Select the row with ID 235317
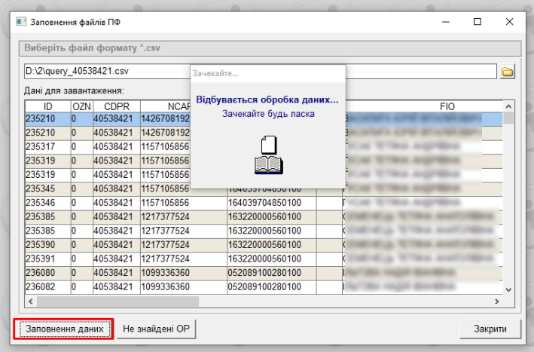Screen dimensions: 534x352 (x=47, y=147)
